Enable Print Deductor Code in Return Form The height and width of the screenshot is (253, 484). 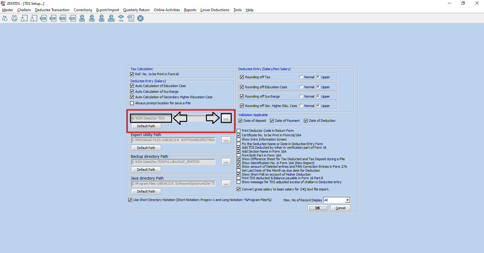point(238,131)
